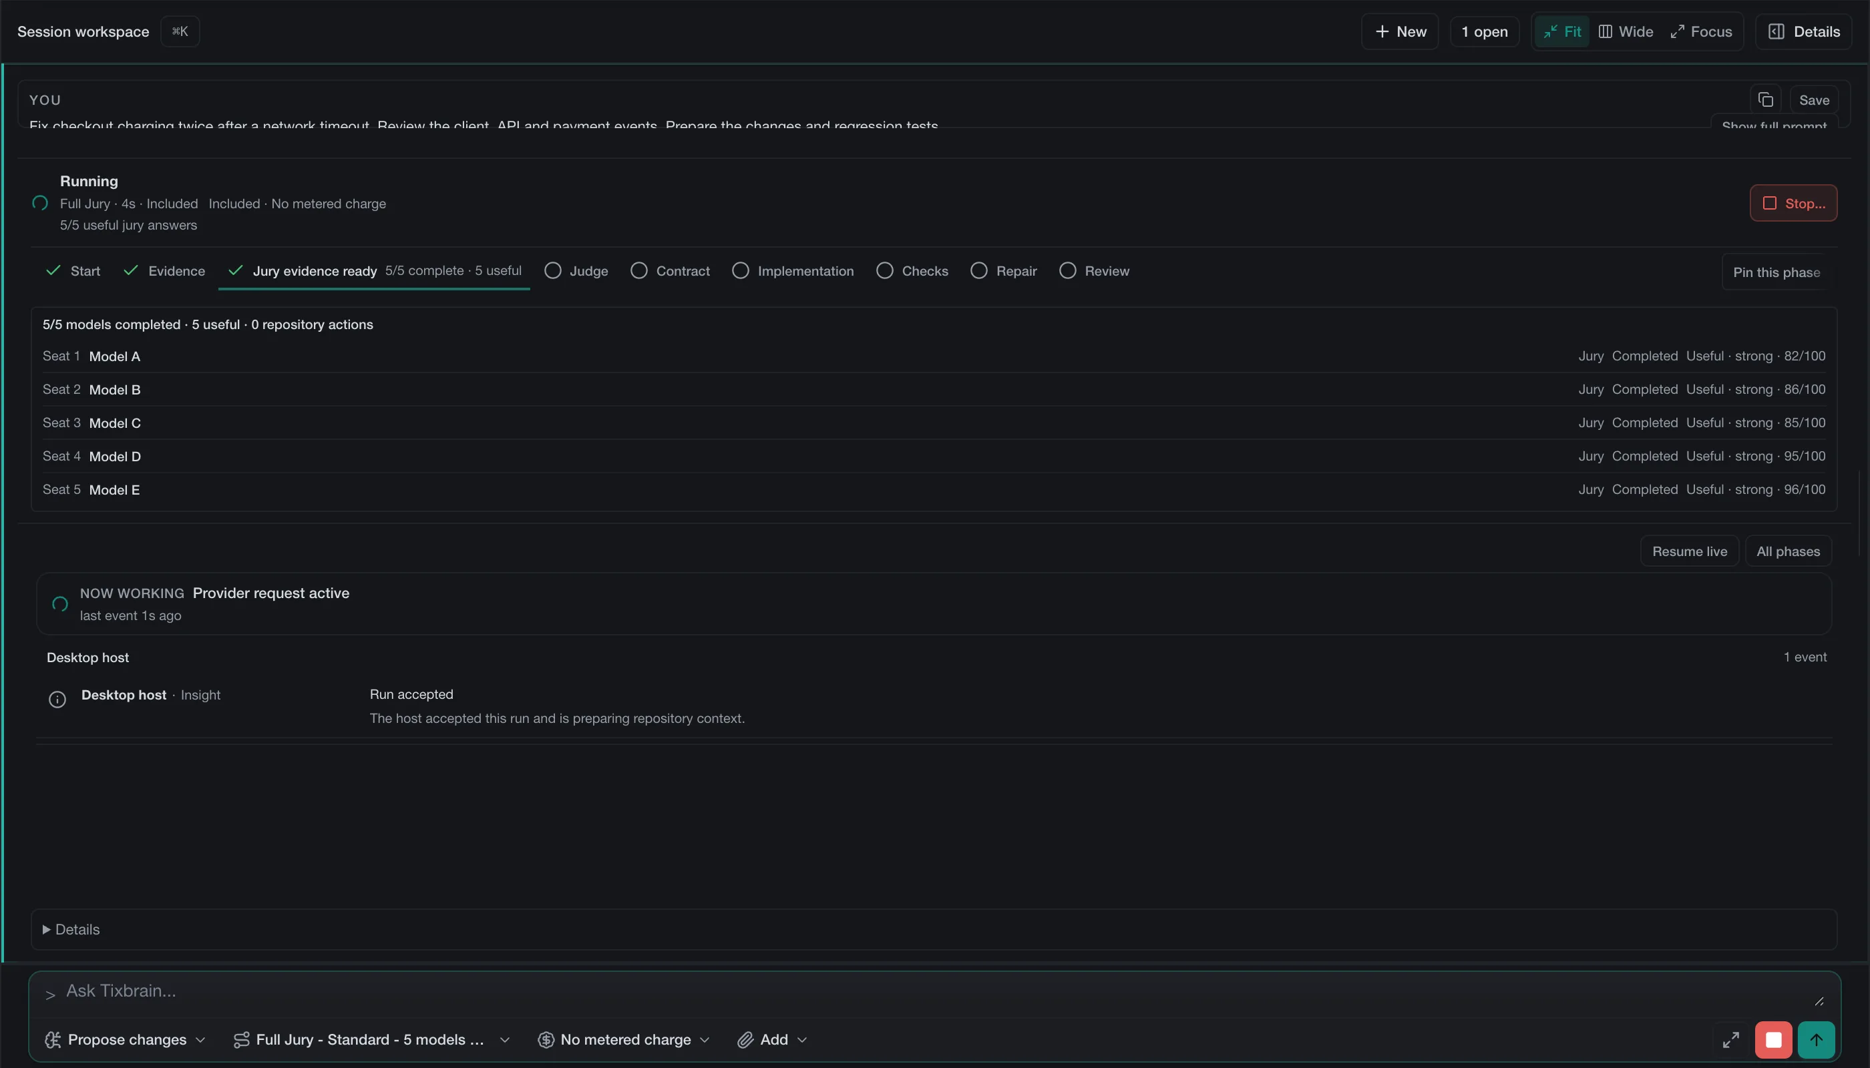Select the Seat 4 Model D row
Image resolution: width=1870 pixels, height=1068 pixels.
coord(934,457)
